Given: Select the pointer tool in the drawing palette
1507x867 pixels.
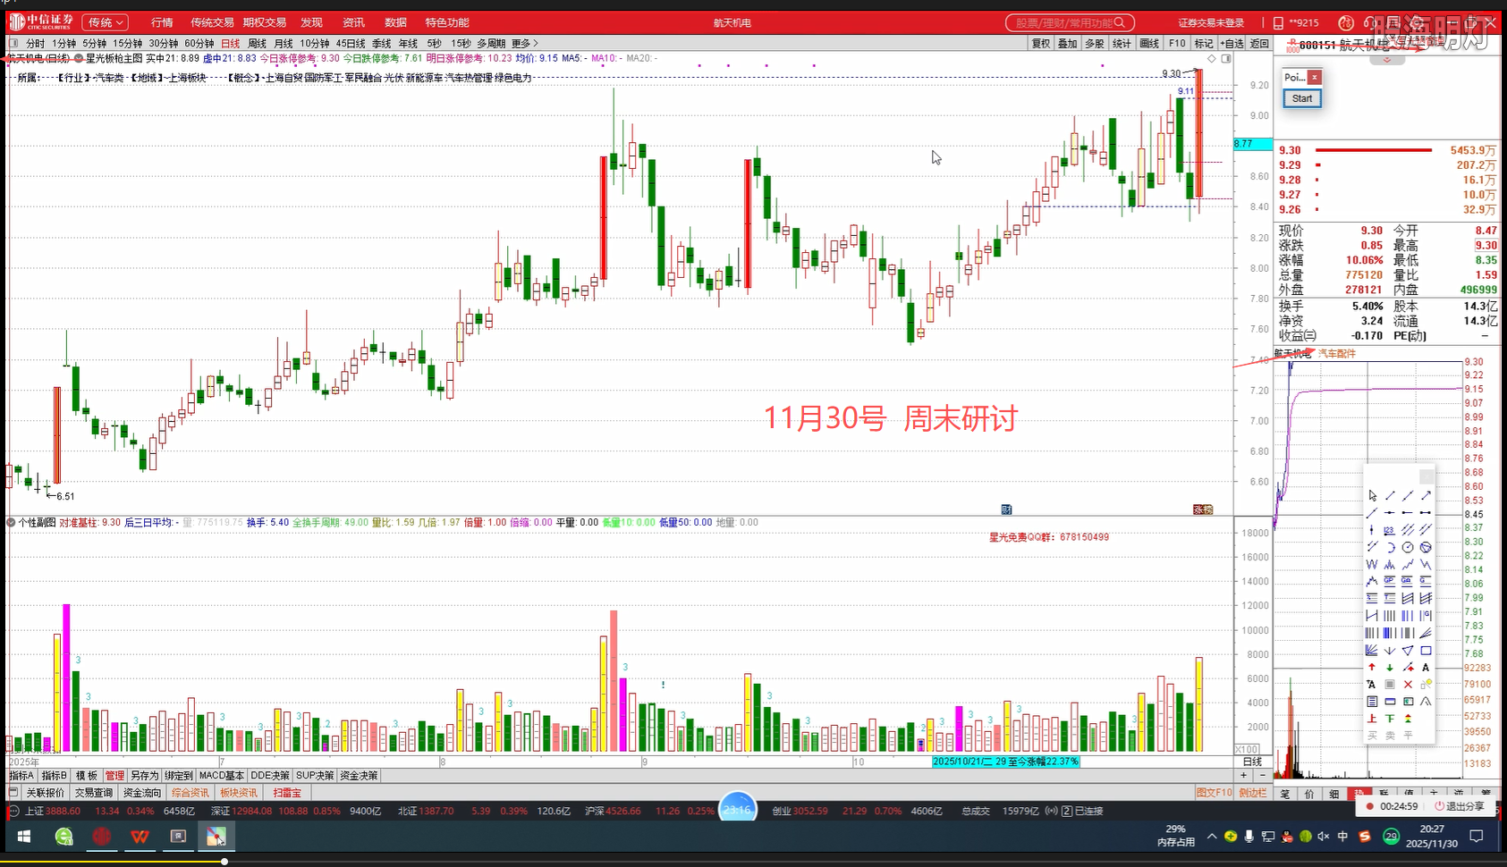Looking at the screenshot, I should tap(1372, 495).
